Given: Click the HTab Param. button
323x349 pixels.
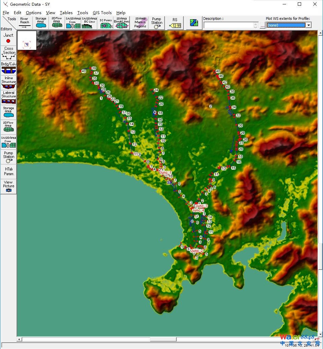Looking at the screenshot, I should 9,171.
